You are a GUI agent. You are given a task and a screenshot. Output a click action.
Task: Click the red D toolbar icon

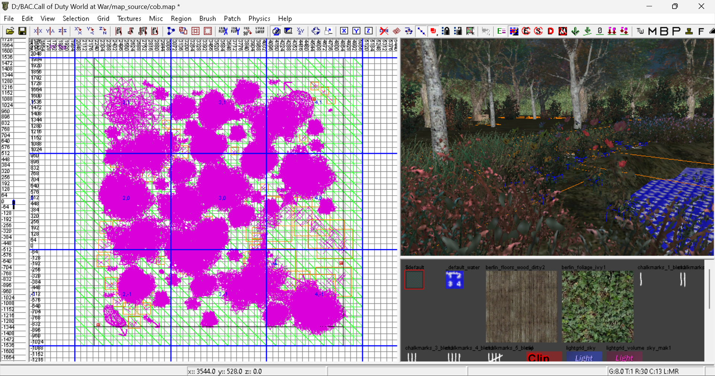551,31
